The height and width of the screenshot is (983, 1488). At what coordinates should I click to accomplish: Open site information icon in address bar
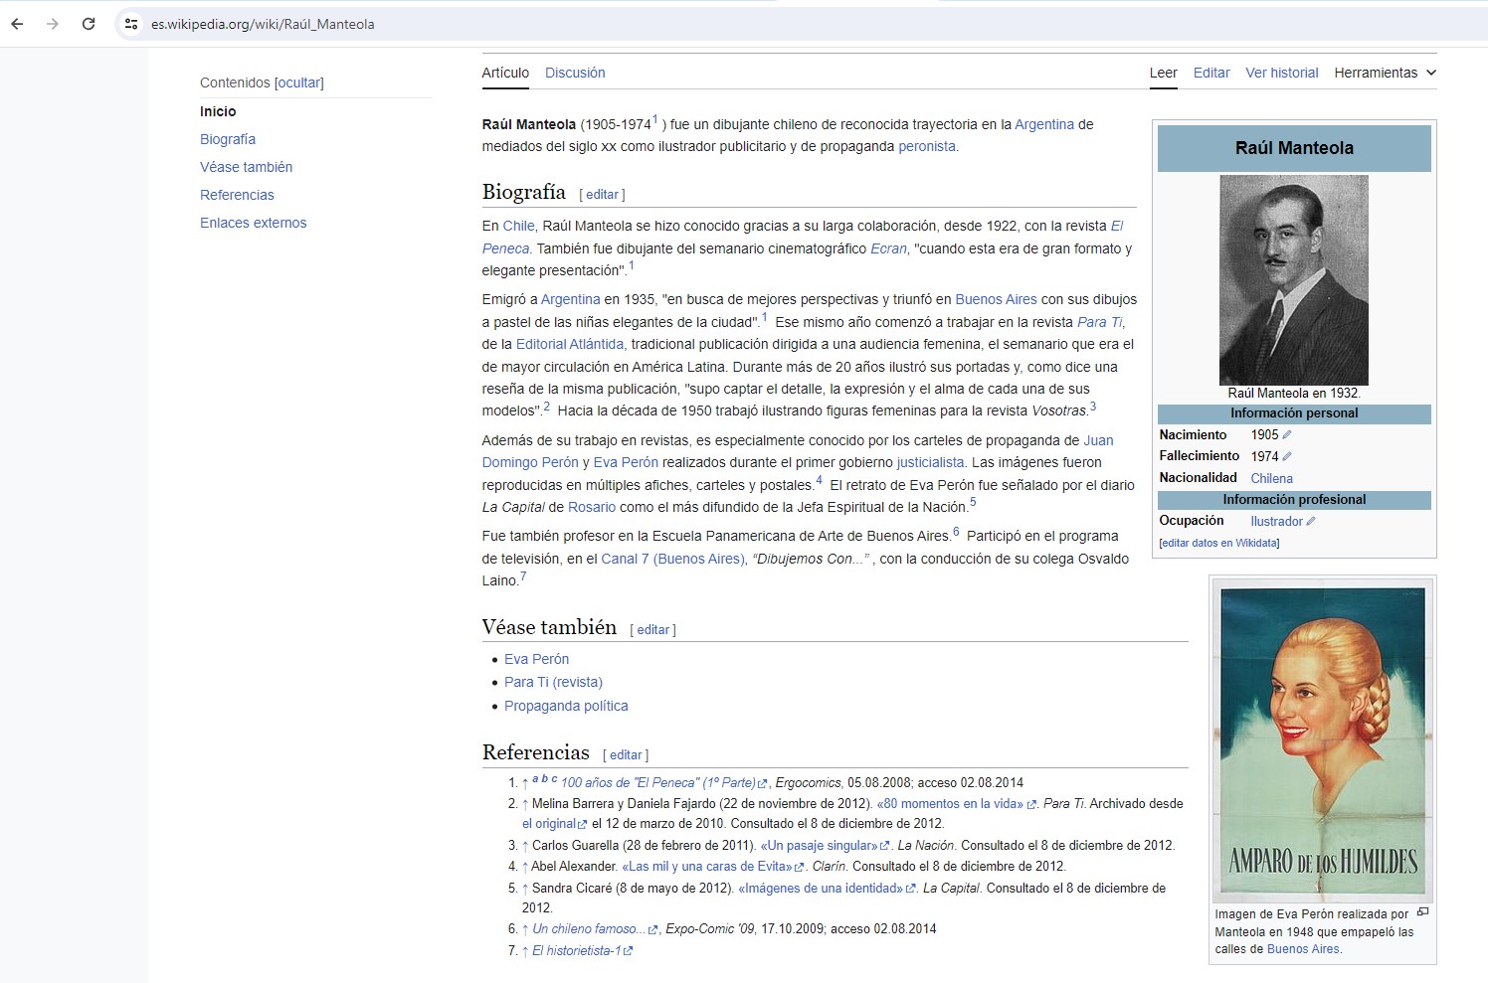(x=131, y=24)
